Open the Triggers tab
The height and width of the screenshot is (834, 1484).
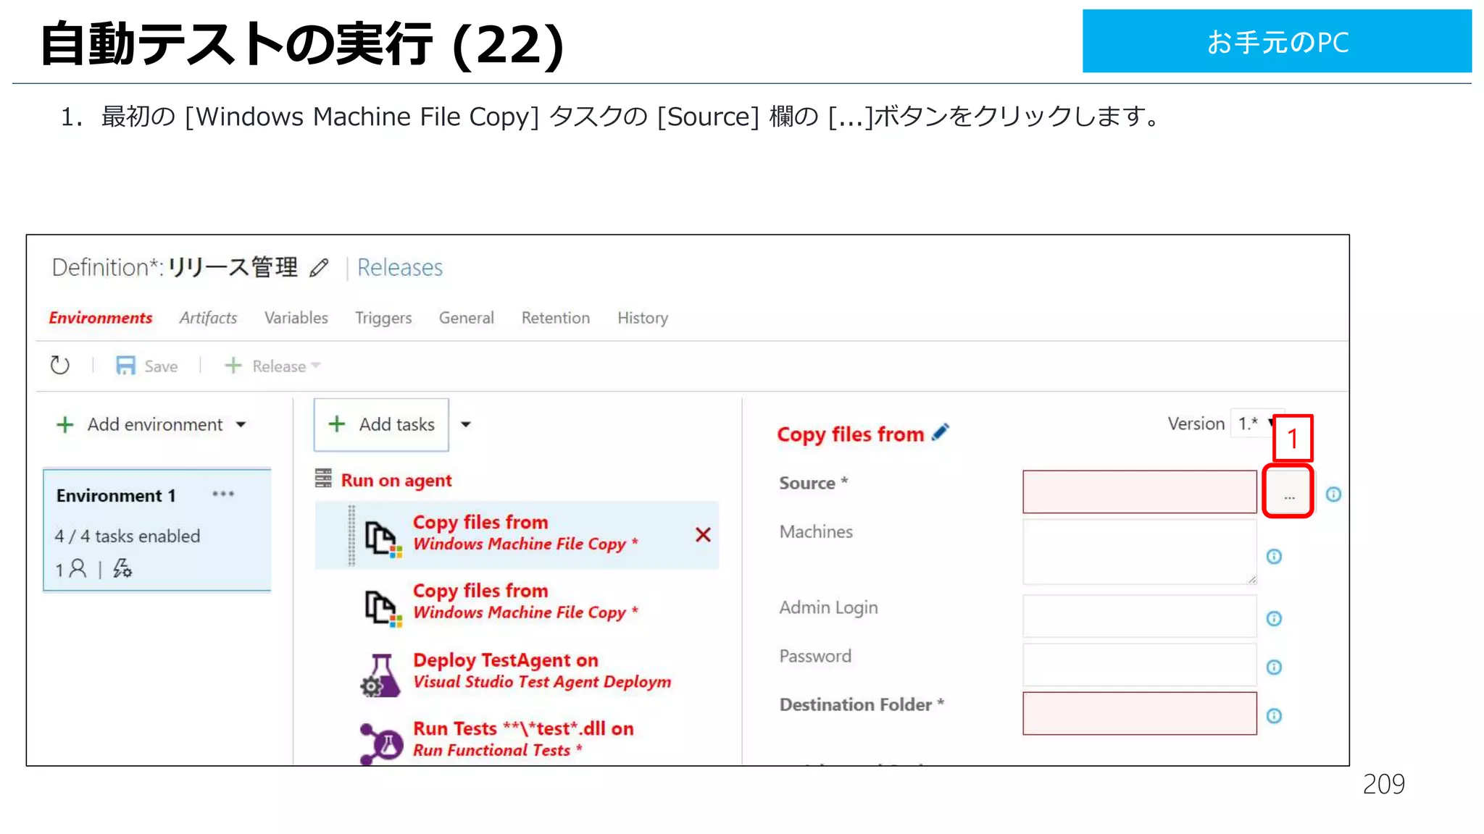point(383,318)
